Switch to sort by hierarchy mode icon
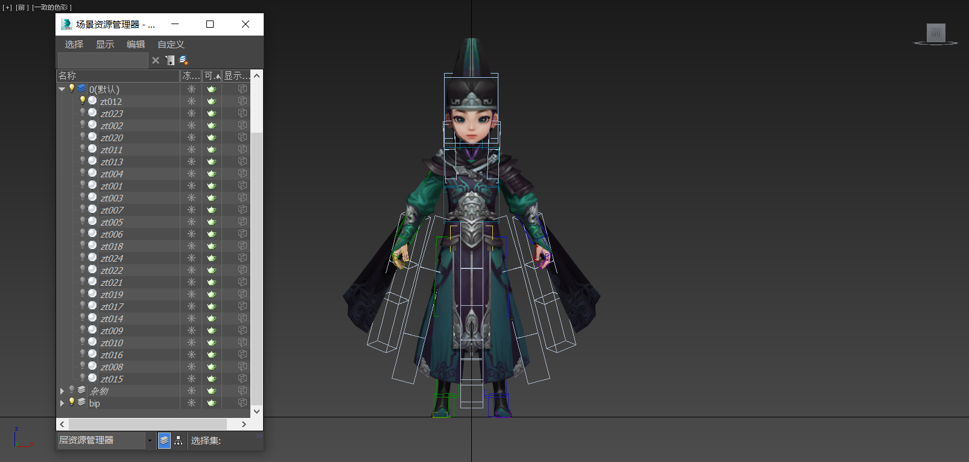The width and height of the screenshot is (969, 462). 179,441
